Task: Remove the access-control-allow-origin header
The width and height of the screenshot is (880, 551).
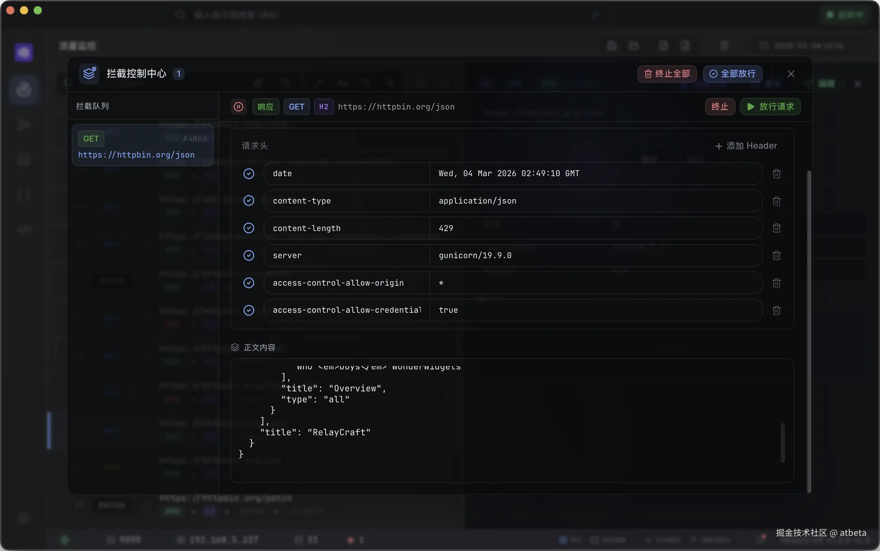Action: [776, 283]
